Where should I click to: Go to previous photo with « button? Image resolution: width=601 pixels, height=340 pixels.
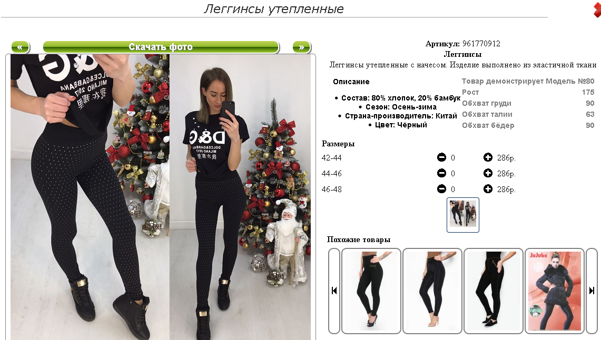(x=20, y=47)
